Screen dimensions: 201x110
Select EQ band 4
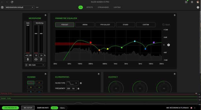(x=39, y=87)
